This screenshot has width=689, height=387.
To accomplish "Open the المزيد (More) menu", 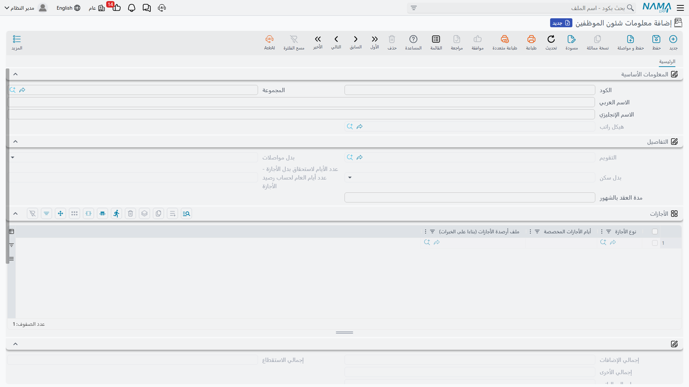I will [x=17, y=42].
